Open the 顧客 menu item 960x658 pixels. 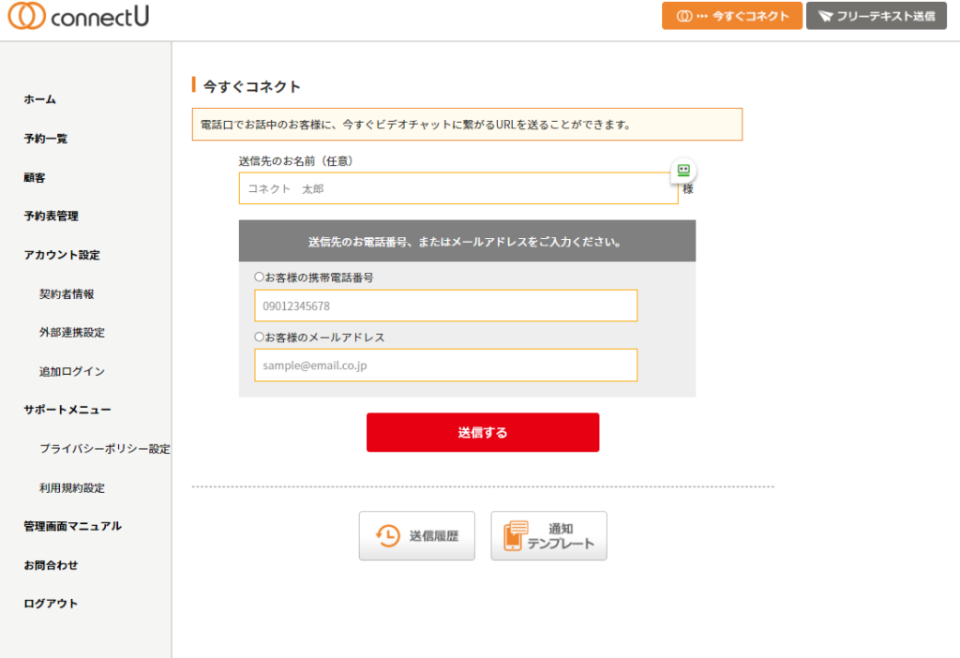[x=34, y=177]
